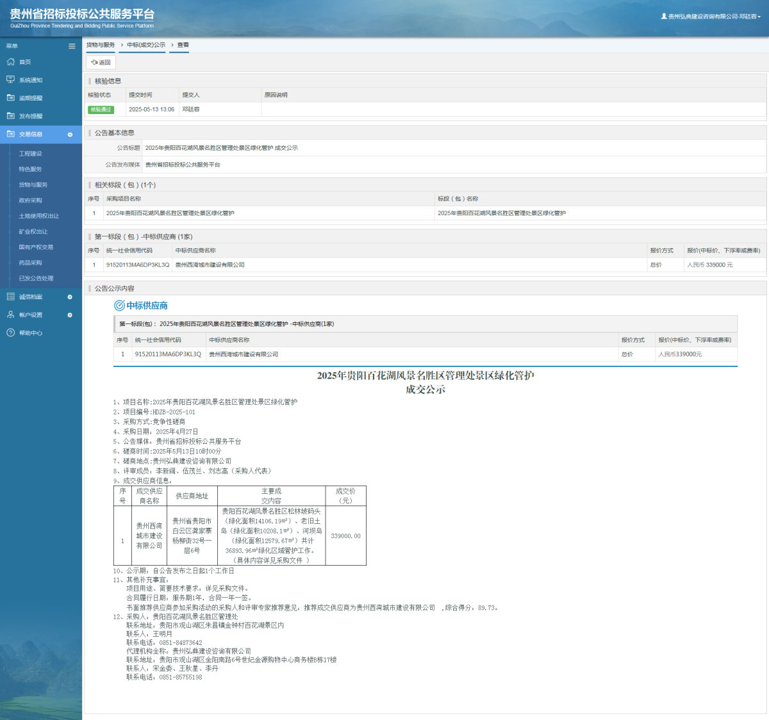Click the 帮助中心 question mark icon

pos(10,333)
